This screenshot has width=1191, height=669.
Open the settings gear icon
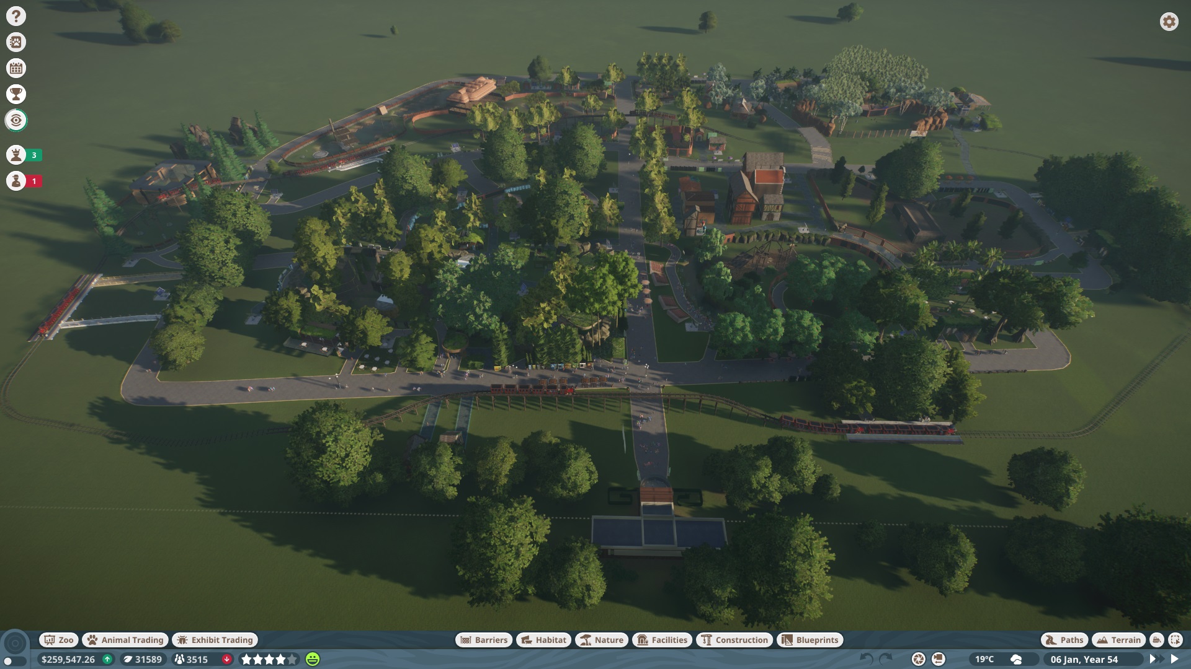coord(1169,22)
